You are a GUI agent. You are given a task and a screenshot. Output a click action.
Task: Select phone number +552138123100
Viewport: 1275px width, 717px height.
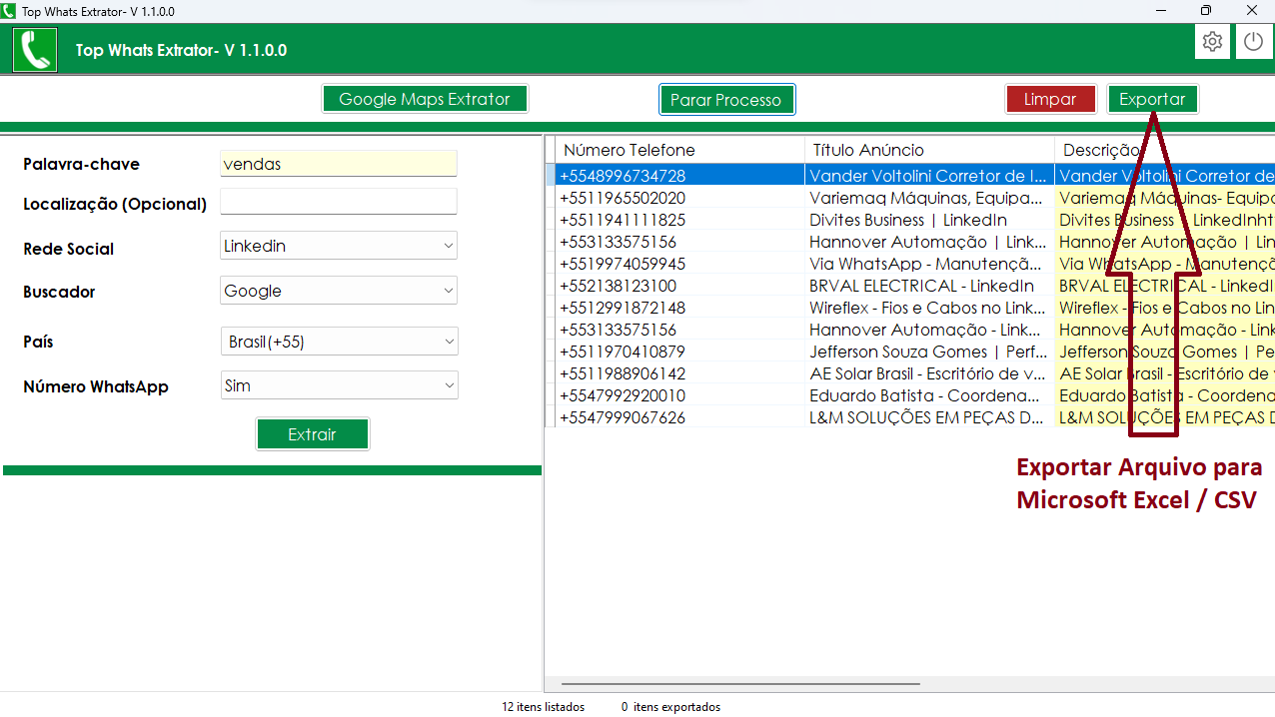[x=618, y=286]
